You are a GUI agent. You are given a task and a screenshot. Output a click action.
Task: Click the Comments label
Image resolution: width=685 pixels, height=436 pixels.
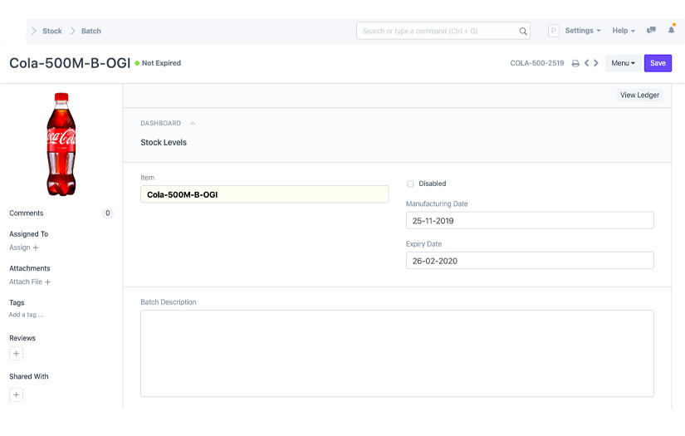tap(27, 213)
